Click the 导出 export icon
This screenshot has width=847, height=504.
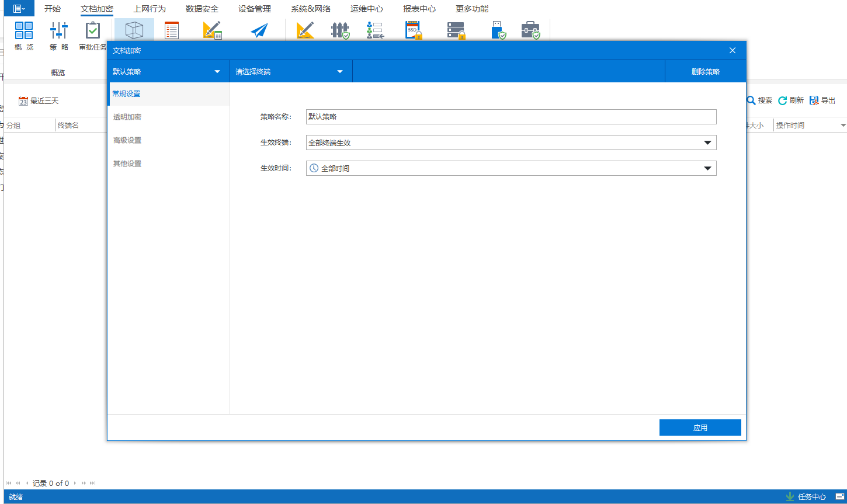click(814, 100)
